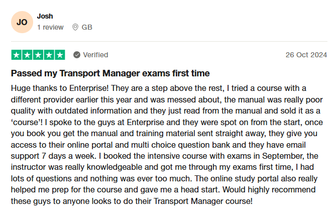
Task: Click the second green rating star
Action: tap(27, 55)
